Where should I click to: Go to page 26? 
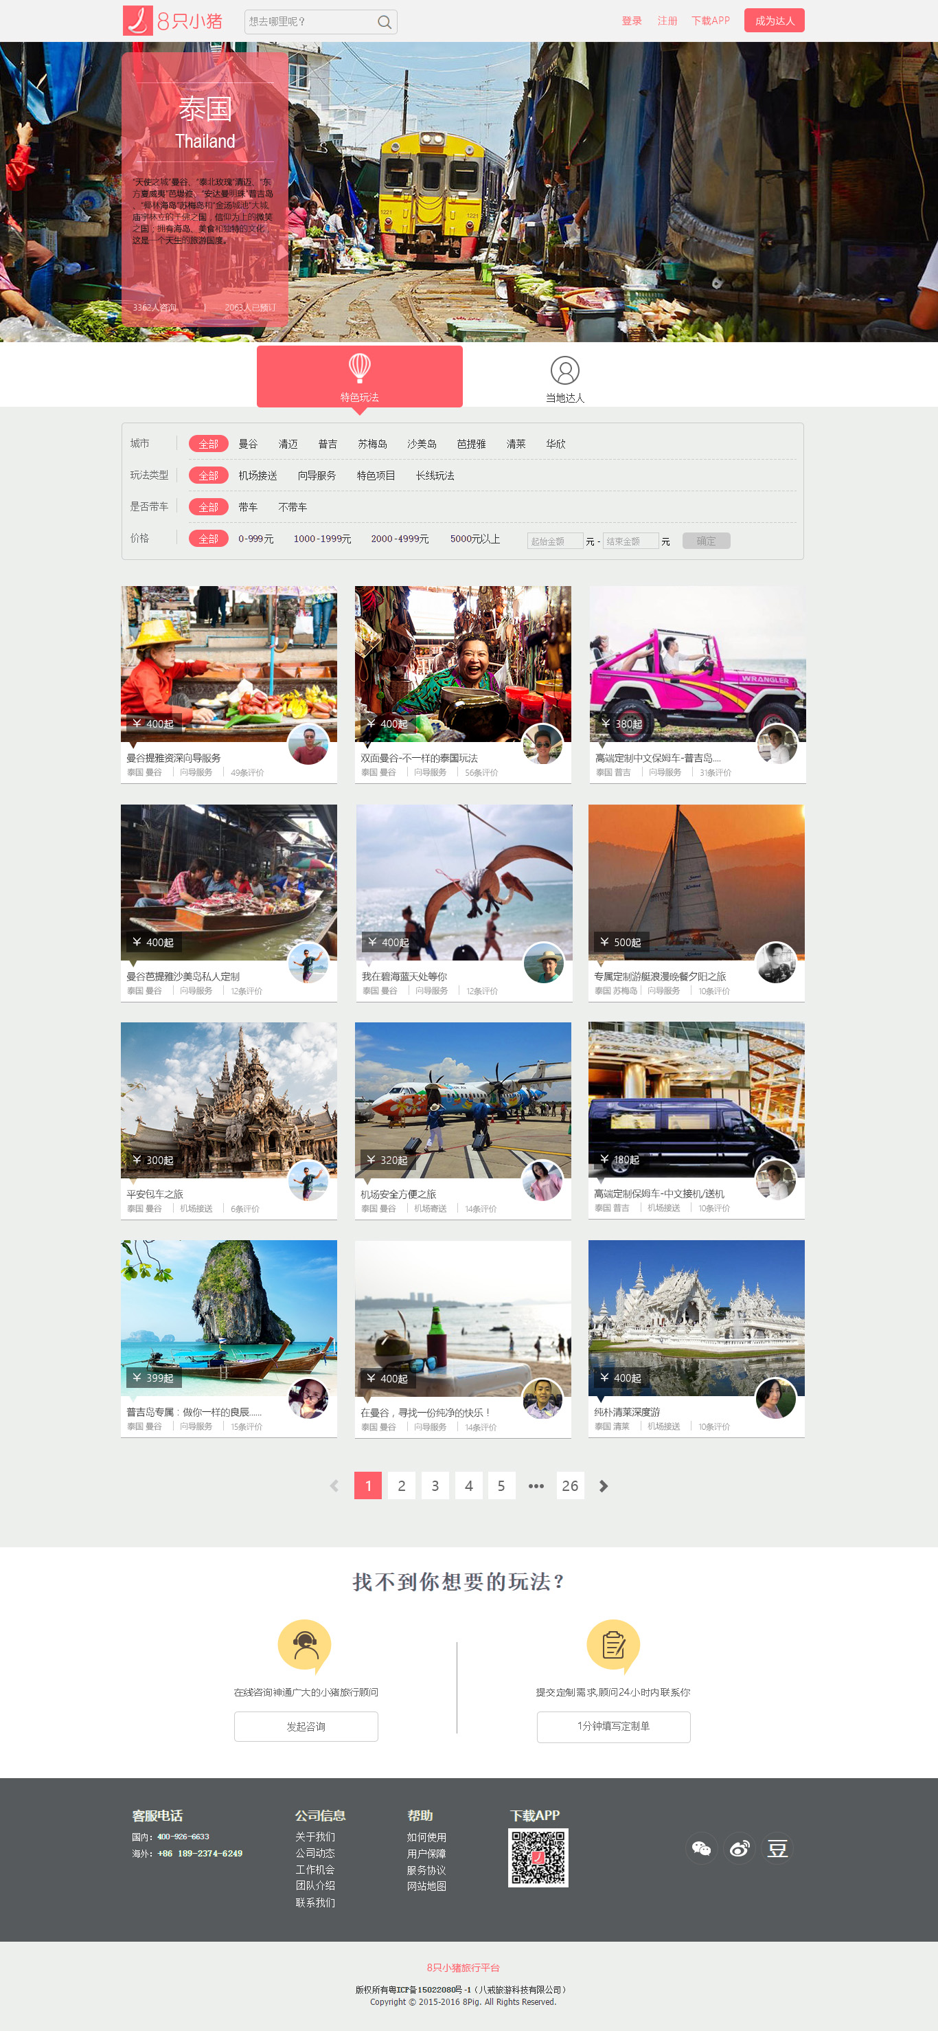coord(570,1485)
